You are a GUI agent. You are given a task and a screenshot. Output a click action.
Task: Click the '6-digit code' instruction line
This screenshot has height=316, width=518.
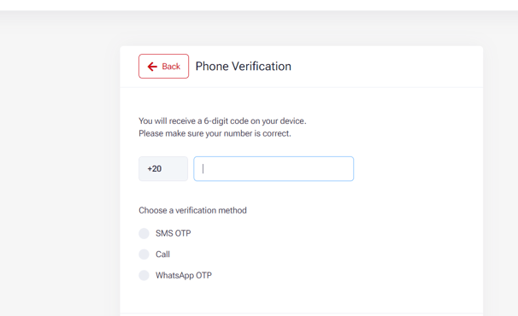pos(222,121)
